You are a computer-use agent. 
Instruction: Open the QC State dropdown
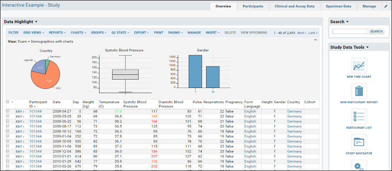point(120,33)
